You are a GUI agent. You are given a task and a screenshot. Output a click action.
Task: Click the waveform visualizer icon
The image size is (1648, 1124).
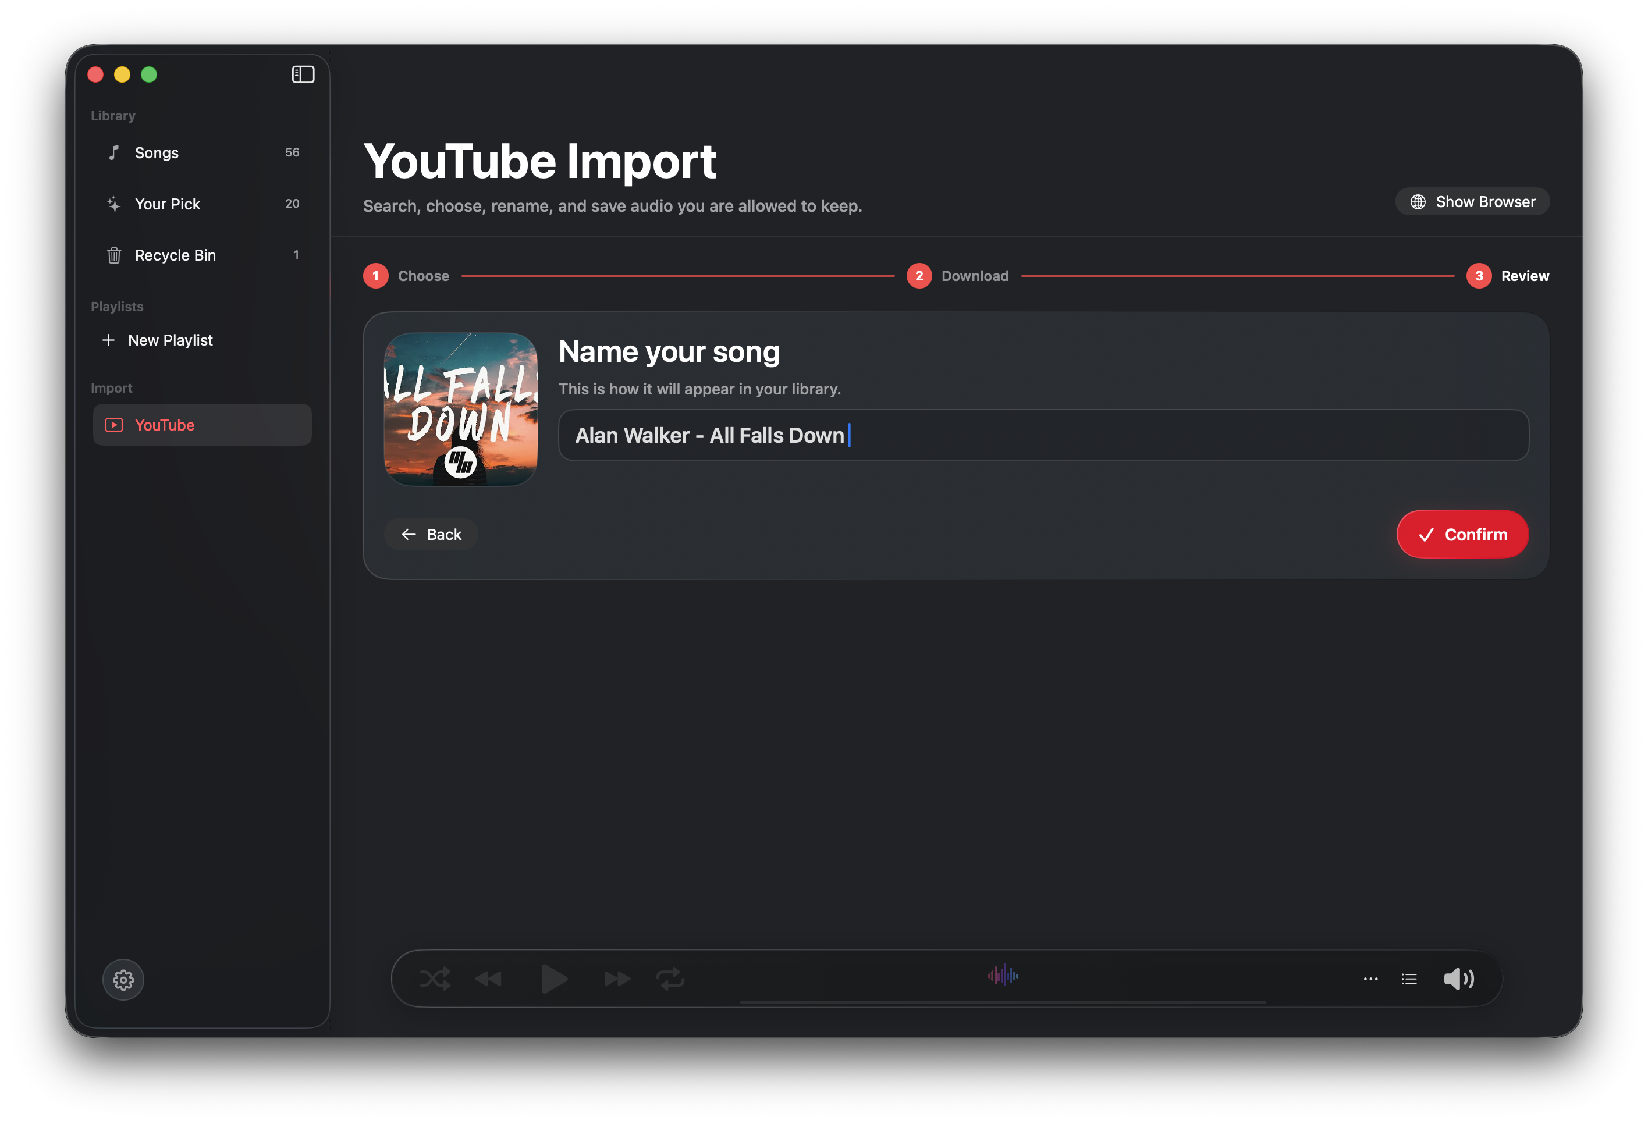coord(1003,976)
